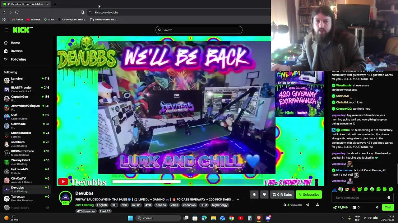
Task: Click the kick.com/devubbs address bar
Action: (106, 12)
